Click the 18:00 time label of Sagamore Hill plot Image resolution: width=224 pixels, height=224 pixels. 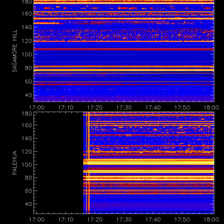point(211,108)
